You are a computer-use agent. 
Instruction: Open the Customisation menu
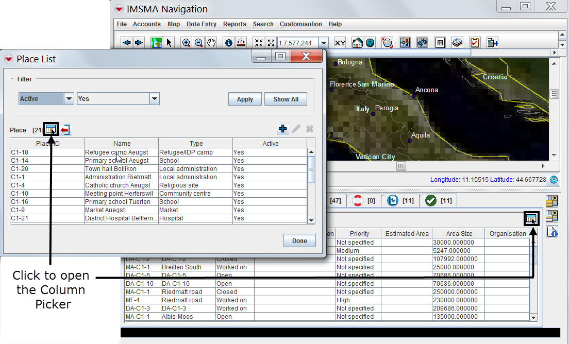[x=300, y=24]
